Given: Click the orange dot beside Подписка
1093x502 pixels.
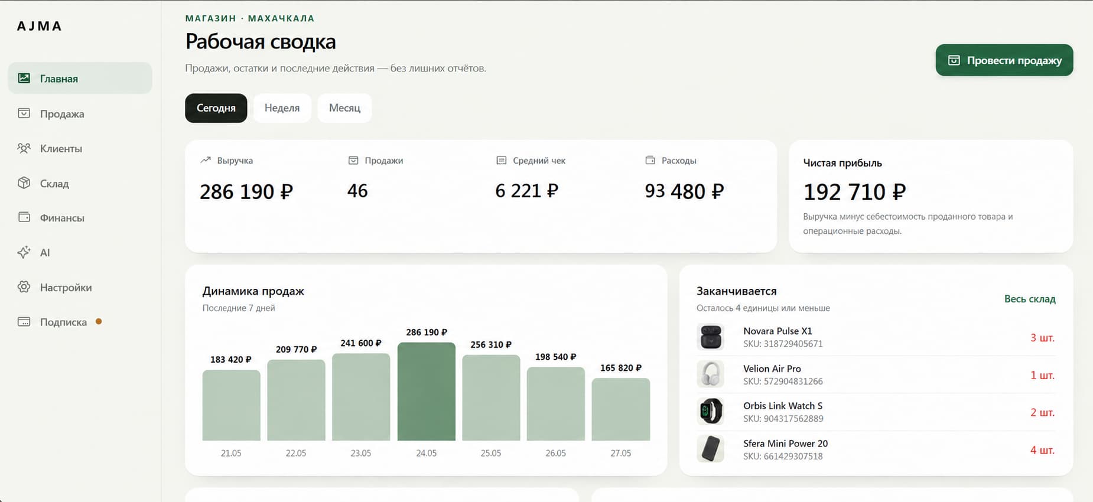Looking at the screenshot, I should point(99,321).
